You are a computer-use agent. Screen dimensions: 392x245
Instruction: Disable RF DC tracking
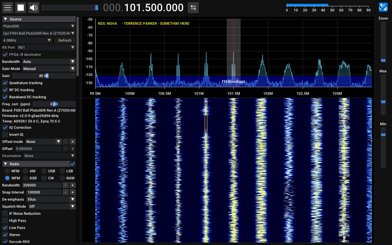5,90
